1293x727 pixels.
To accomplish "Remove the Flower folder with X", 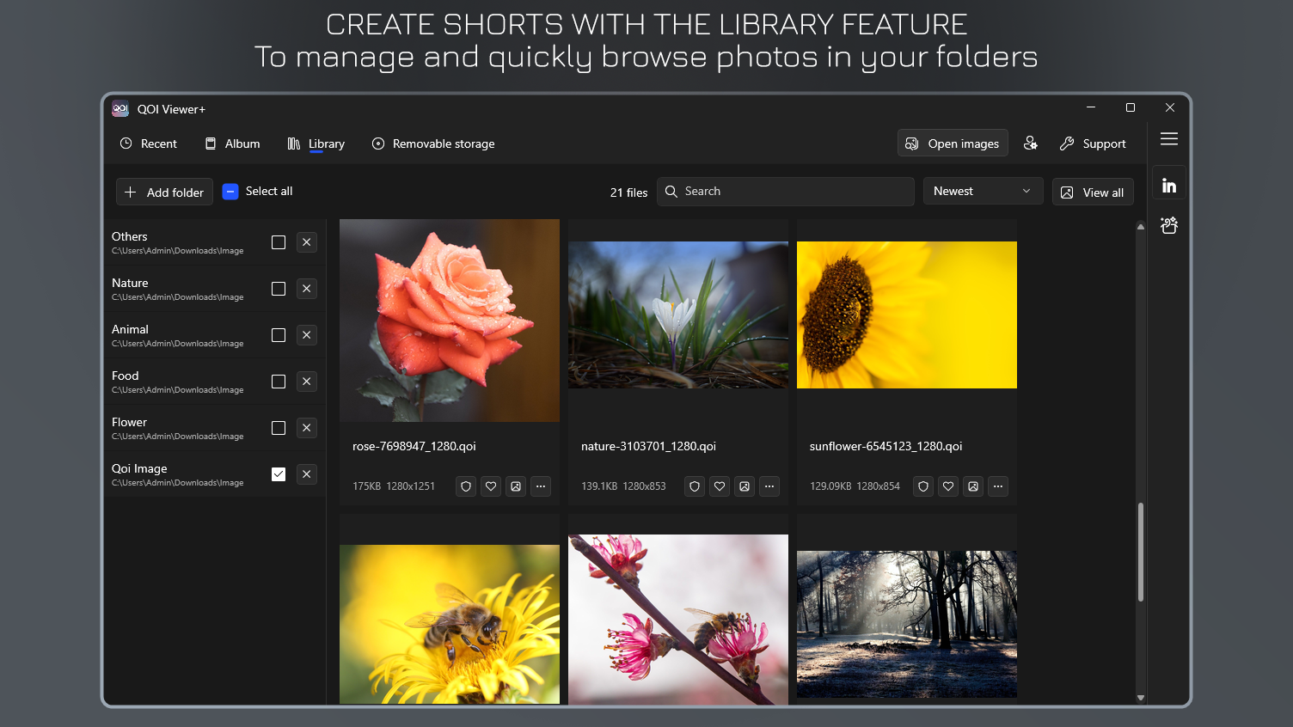I will pyautogui.click(x=307, y=428).
